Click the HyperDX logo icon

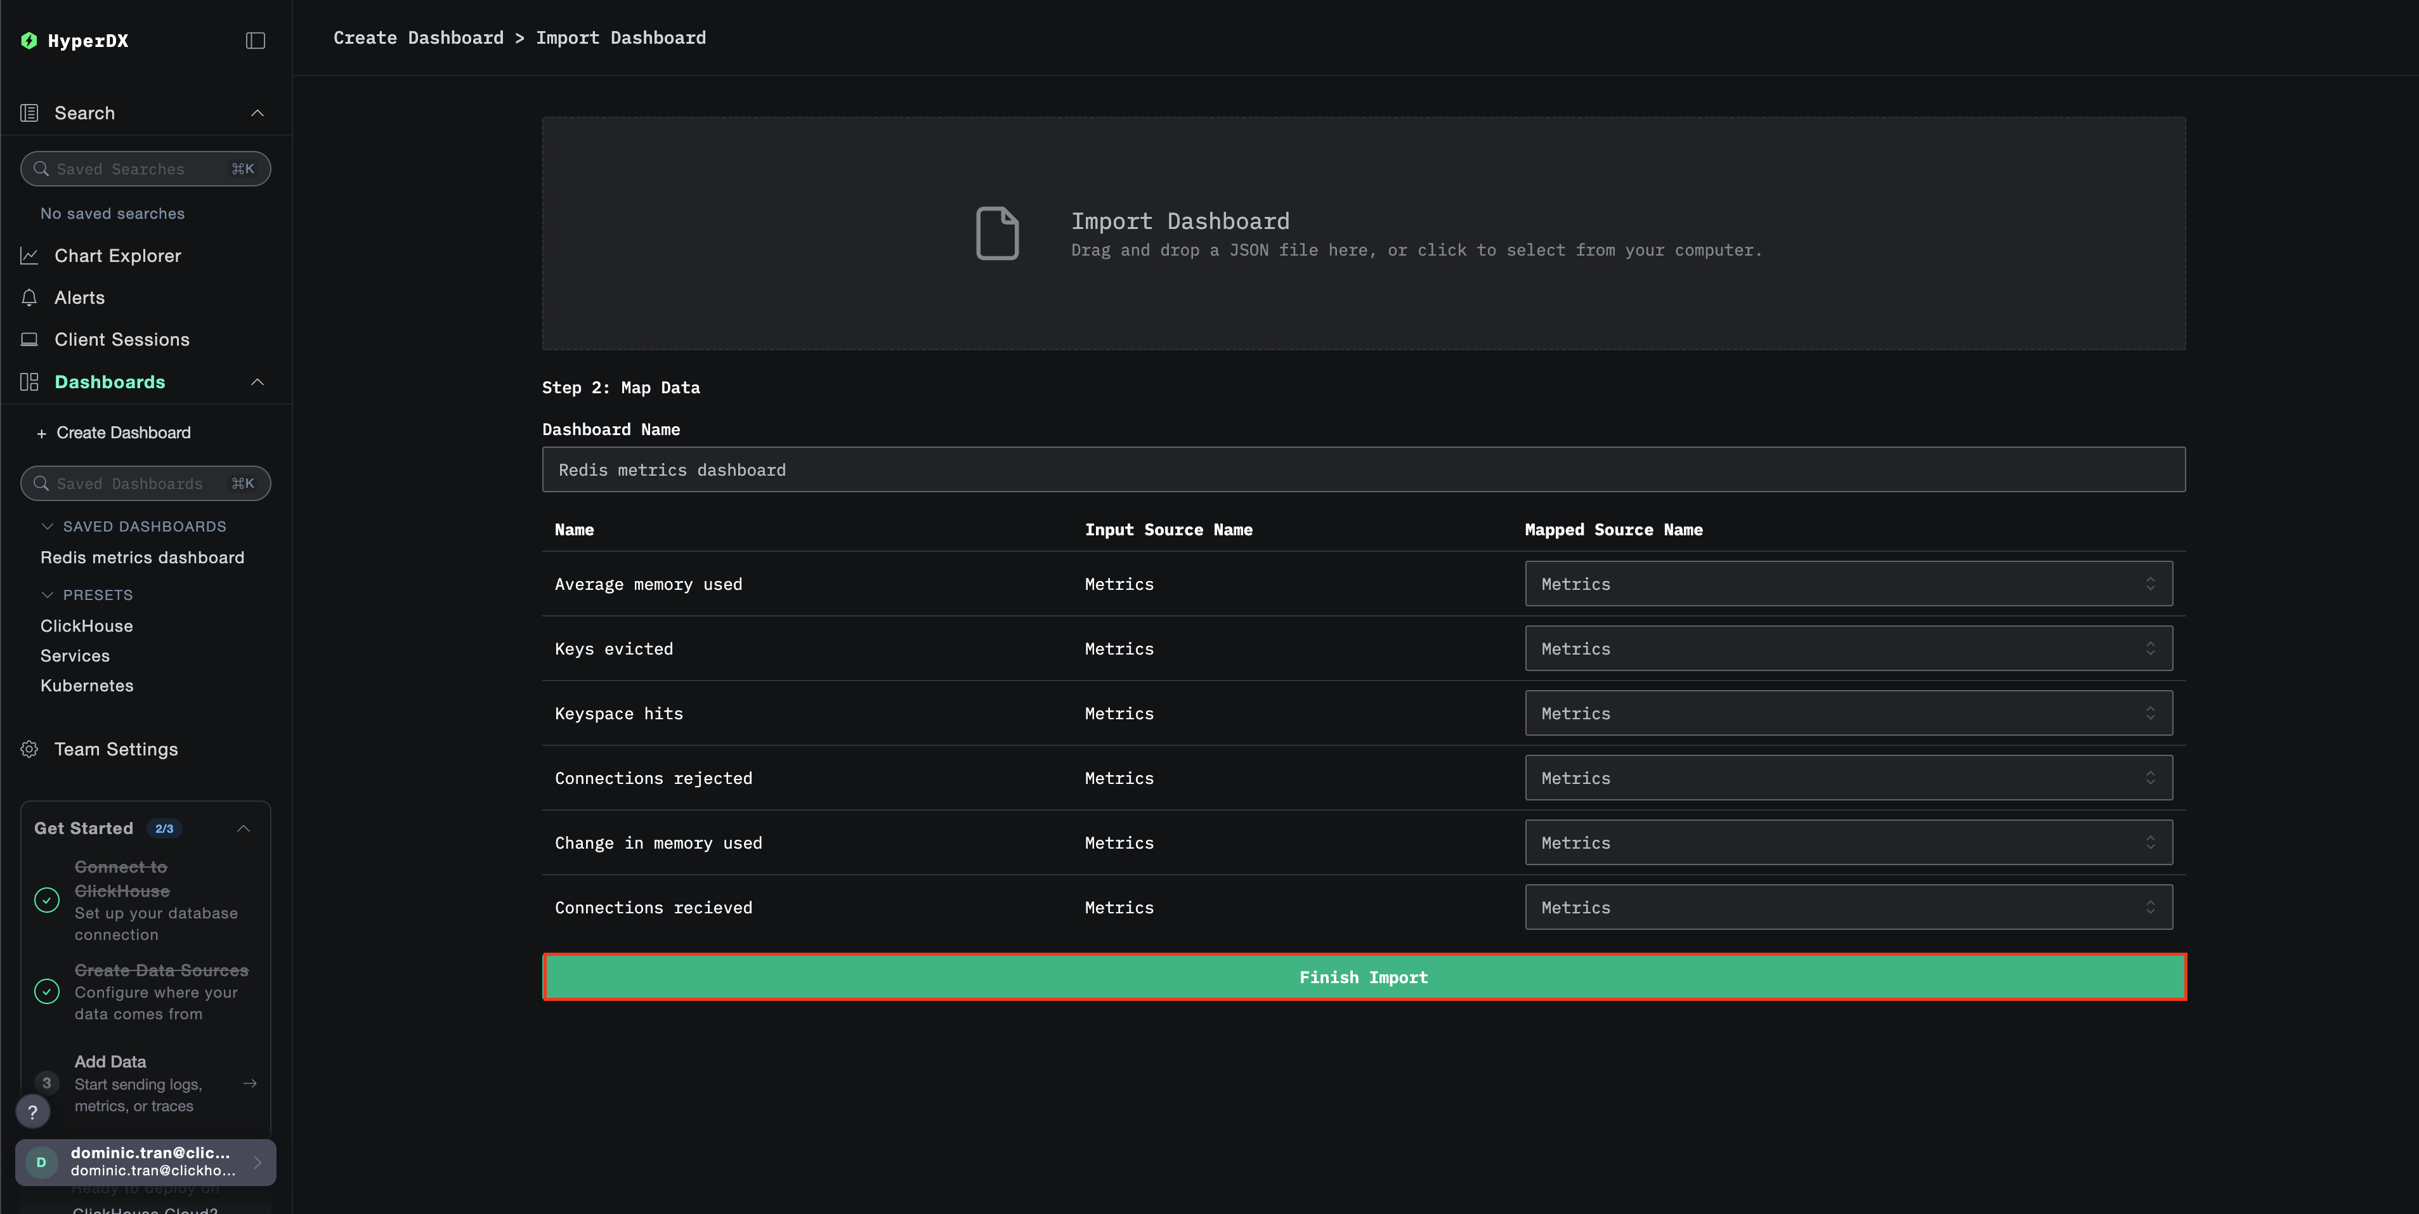[x=29, y=41]
